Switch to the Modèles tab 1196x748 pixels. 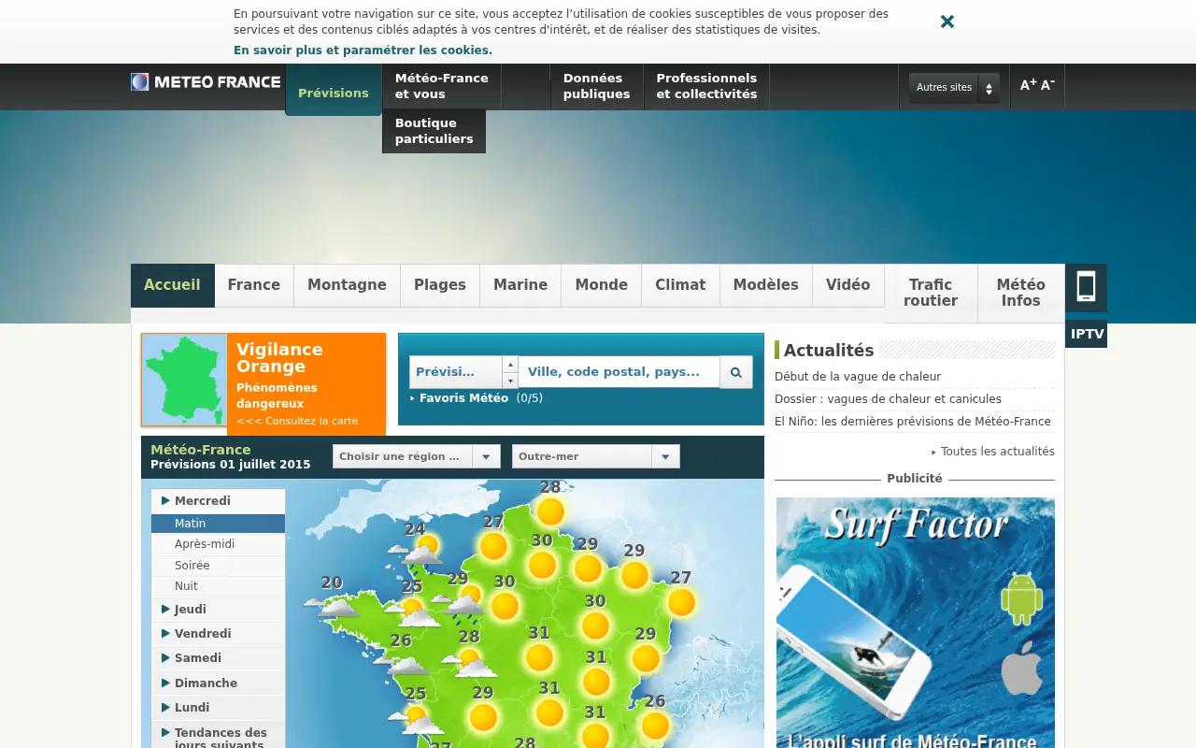766,285
